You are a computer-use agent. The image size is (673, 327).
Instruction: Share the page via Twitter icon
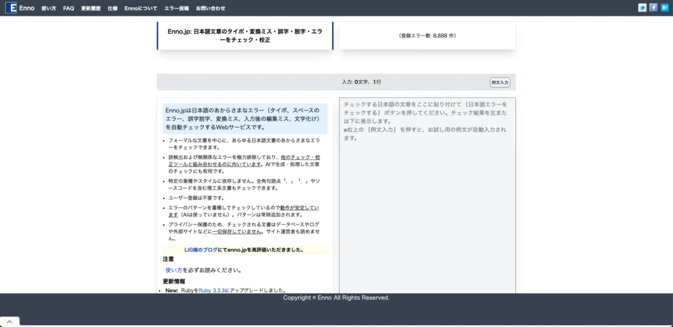[x=642, y=8]
